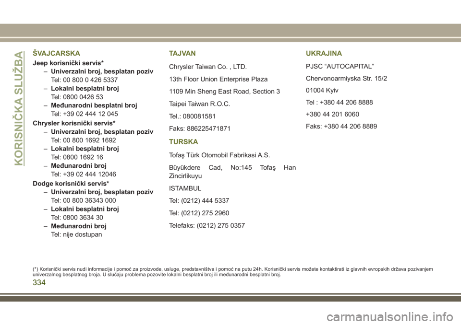Click the fax line 'Faks: 886225471871'
The width and height of the screenshot is (461, 325).
[200, 128]
